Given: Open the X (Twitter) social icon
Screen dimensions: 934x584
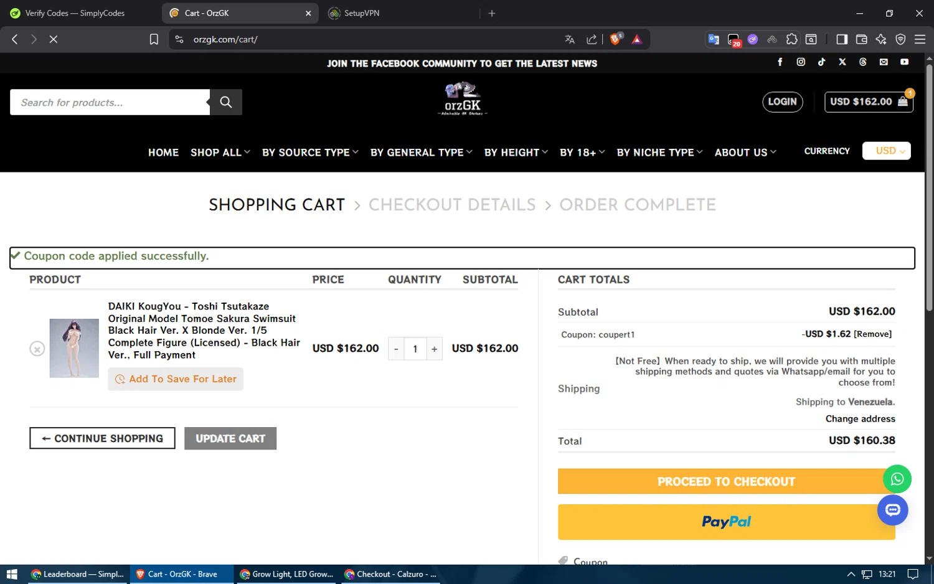Looking at the screenshot, I should 842,62.
